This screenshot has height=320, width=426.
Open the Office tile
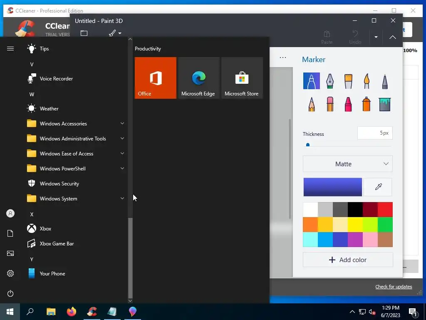point(156,78)
